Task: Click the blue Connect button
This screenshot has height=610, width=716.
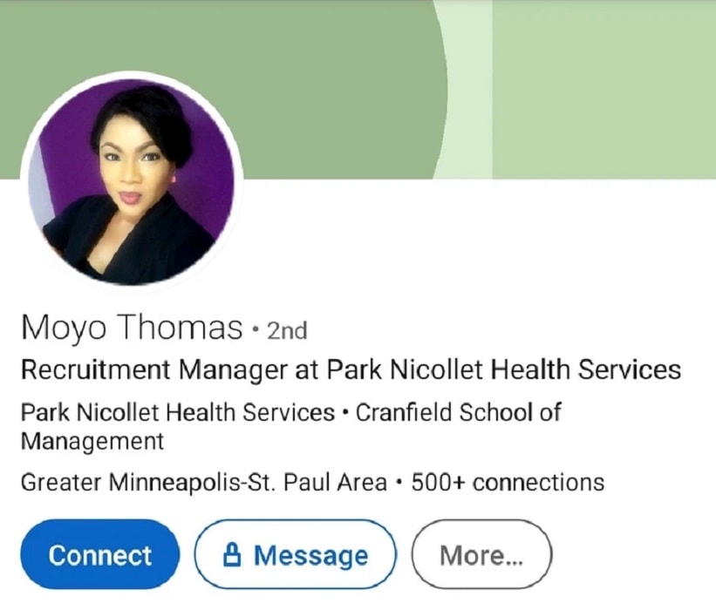Action: (x=100, y=554)
